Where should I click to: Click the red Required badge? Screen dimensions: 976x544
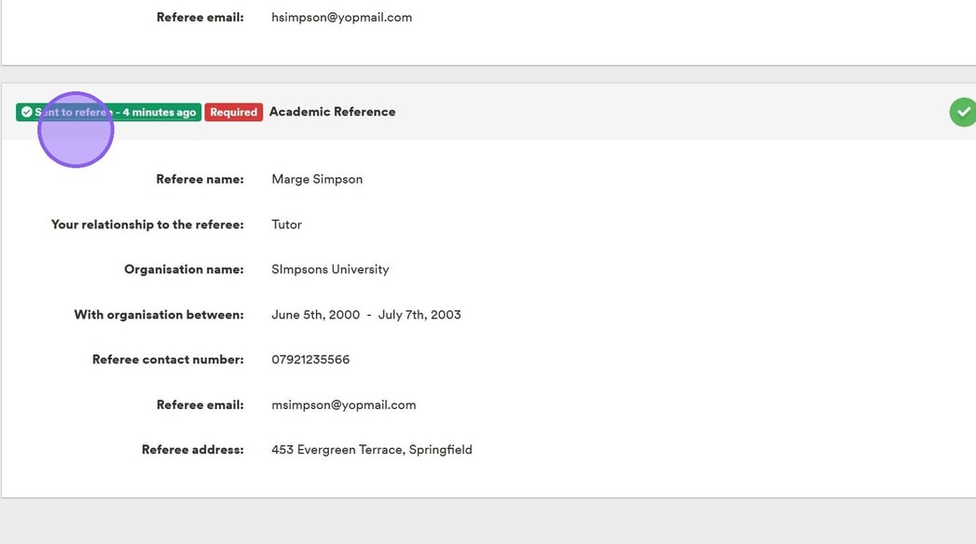pos(233,112)
